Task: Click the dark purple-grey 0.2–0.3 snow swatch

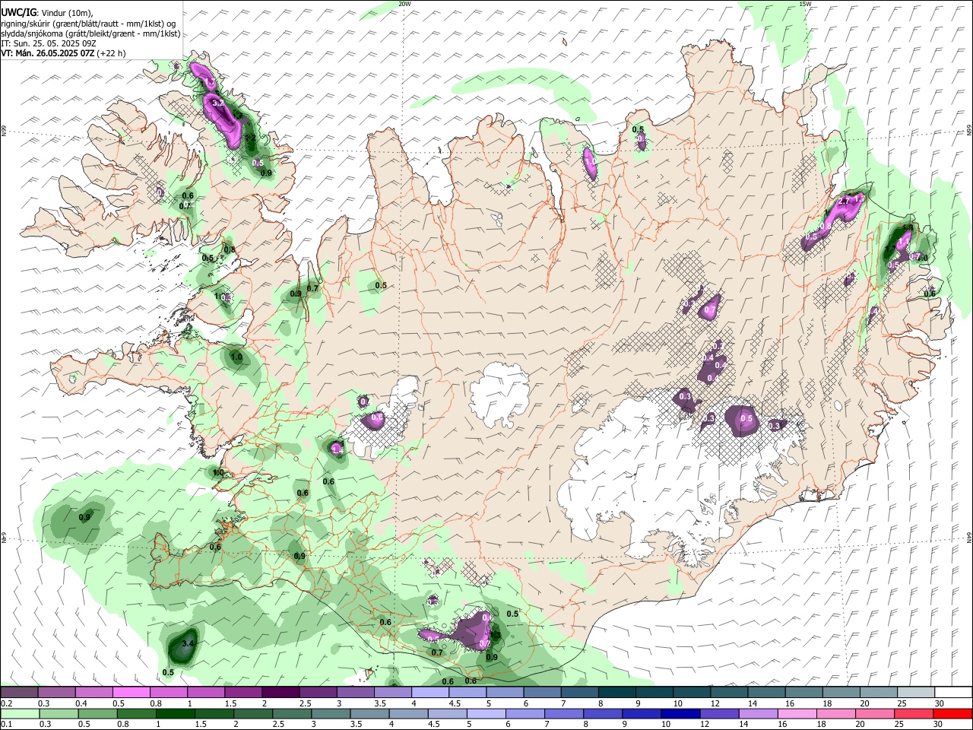Action: point(20,693)
